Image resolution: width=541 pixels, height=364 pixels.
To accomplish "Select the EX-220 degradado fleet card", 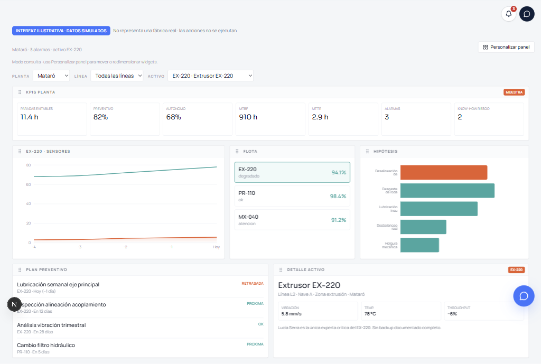I will click(x=292, y=172).
